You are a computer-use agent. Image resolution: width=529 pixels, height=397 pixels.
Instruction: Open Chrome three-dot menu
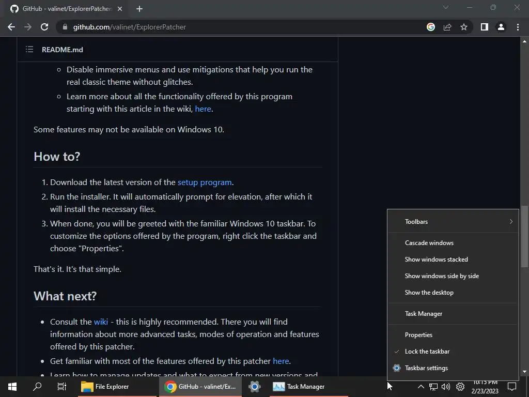(x=518, y=27)
